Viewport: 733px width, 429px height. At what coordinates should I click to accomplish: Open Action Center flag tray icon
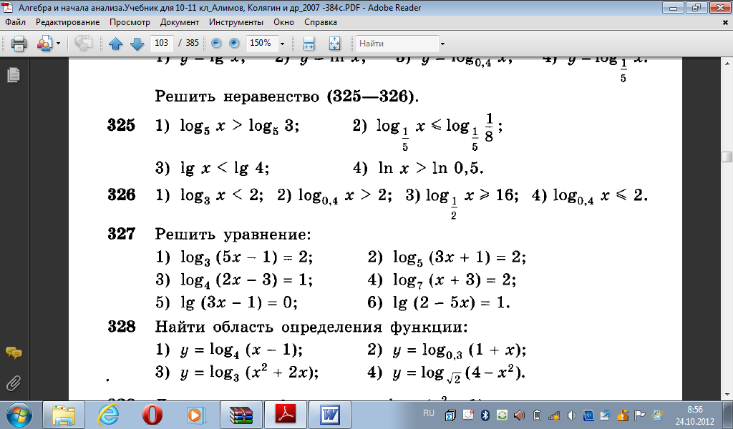pos(639,415)
